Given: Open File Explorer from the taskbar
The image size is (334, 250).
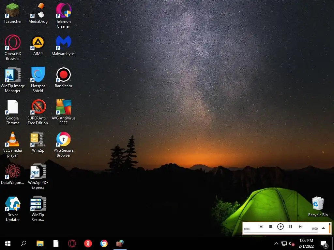Looking at the screenshot, I should [40, 243].
